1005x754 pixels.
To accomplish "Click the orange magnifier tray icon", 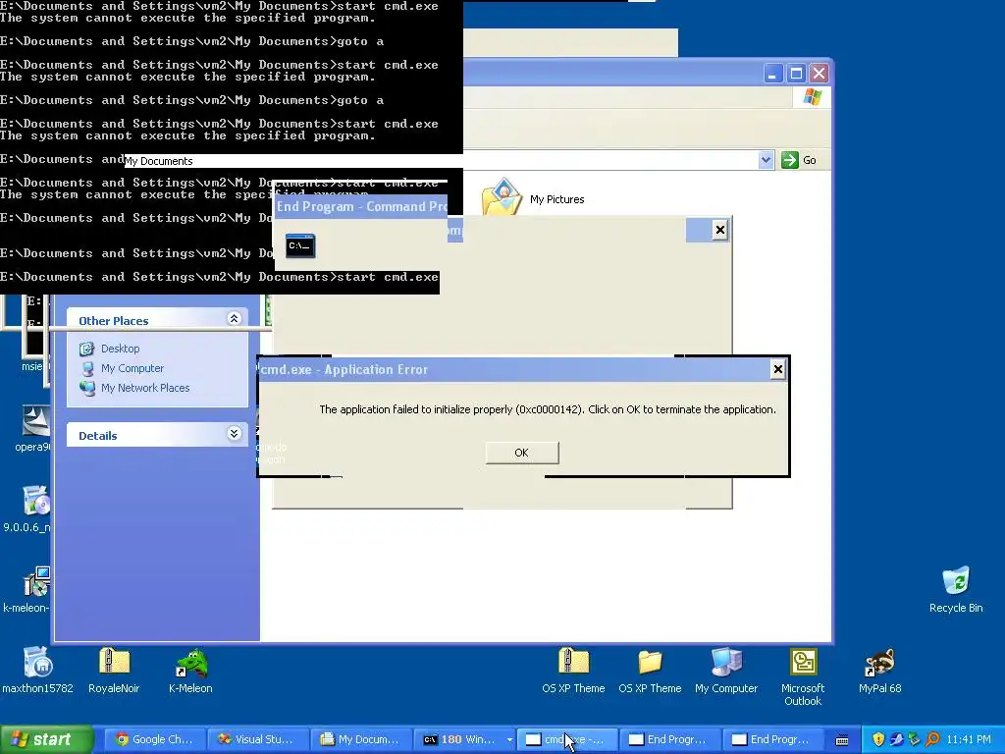I will (x=932, y=739).
